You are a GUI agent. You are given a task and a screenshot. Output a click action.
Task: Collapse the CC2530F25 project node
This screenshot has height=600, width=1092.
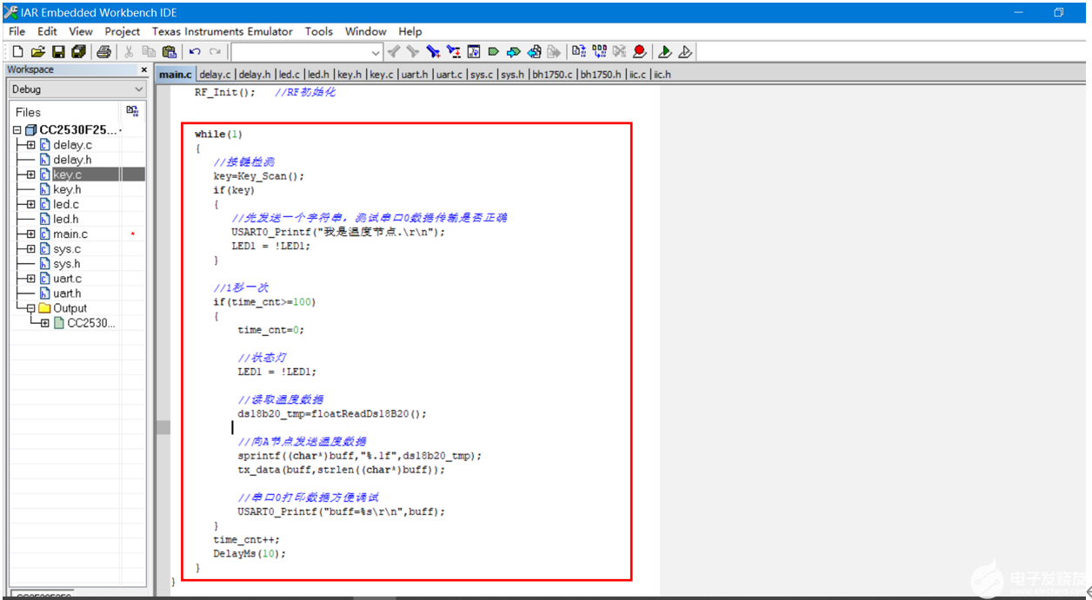16,129
